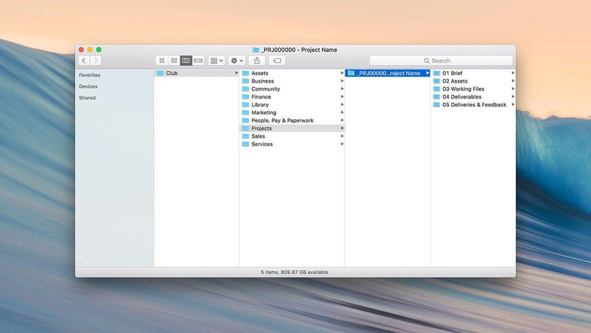
Task: Open the 01 Brief folder
Action: pyautogui.click(x=473, y=73)
